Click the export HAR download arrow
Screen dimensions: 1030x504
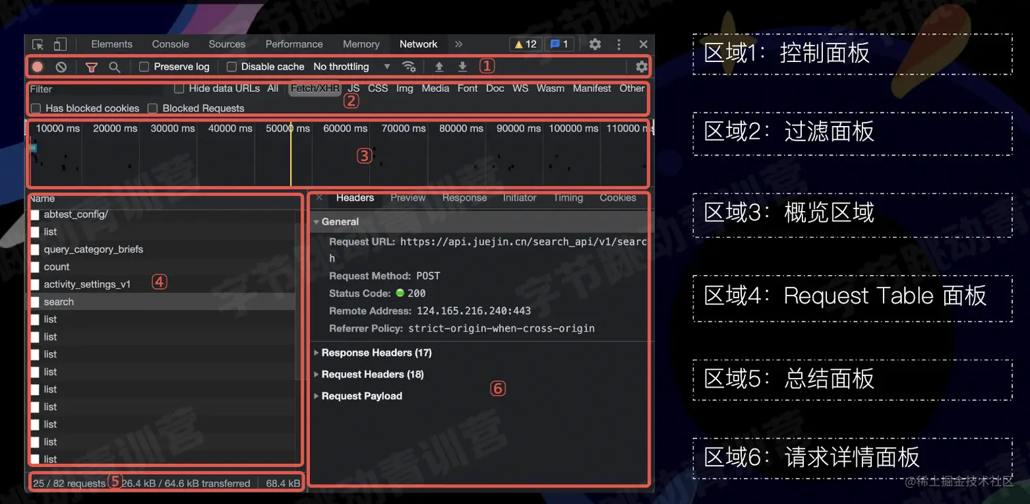pyautogui.click(x=463, y=67)
